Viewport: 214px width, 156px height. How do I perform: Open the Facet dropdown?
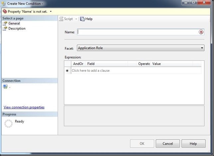pos(141,48)
